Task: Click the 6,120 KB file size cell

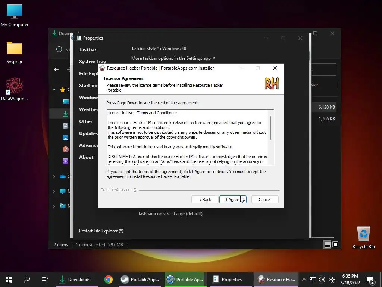Action: coord(326,107)
